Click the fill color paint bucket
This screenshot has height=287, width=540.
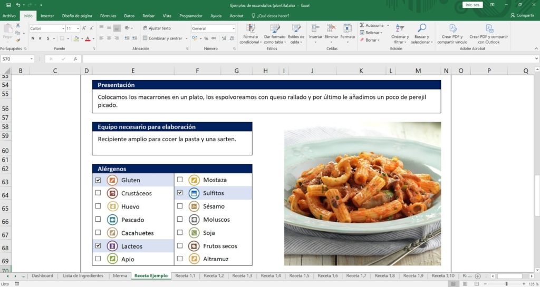76,38
